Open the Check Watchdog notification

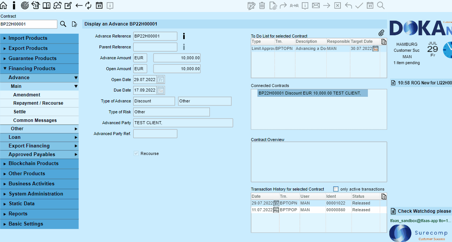420,211
